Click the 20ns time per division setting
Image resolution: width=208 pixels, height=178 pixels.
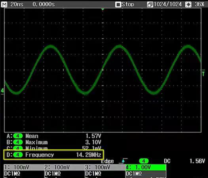17,4
